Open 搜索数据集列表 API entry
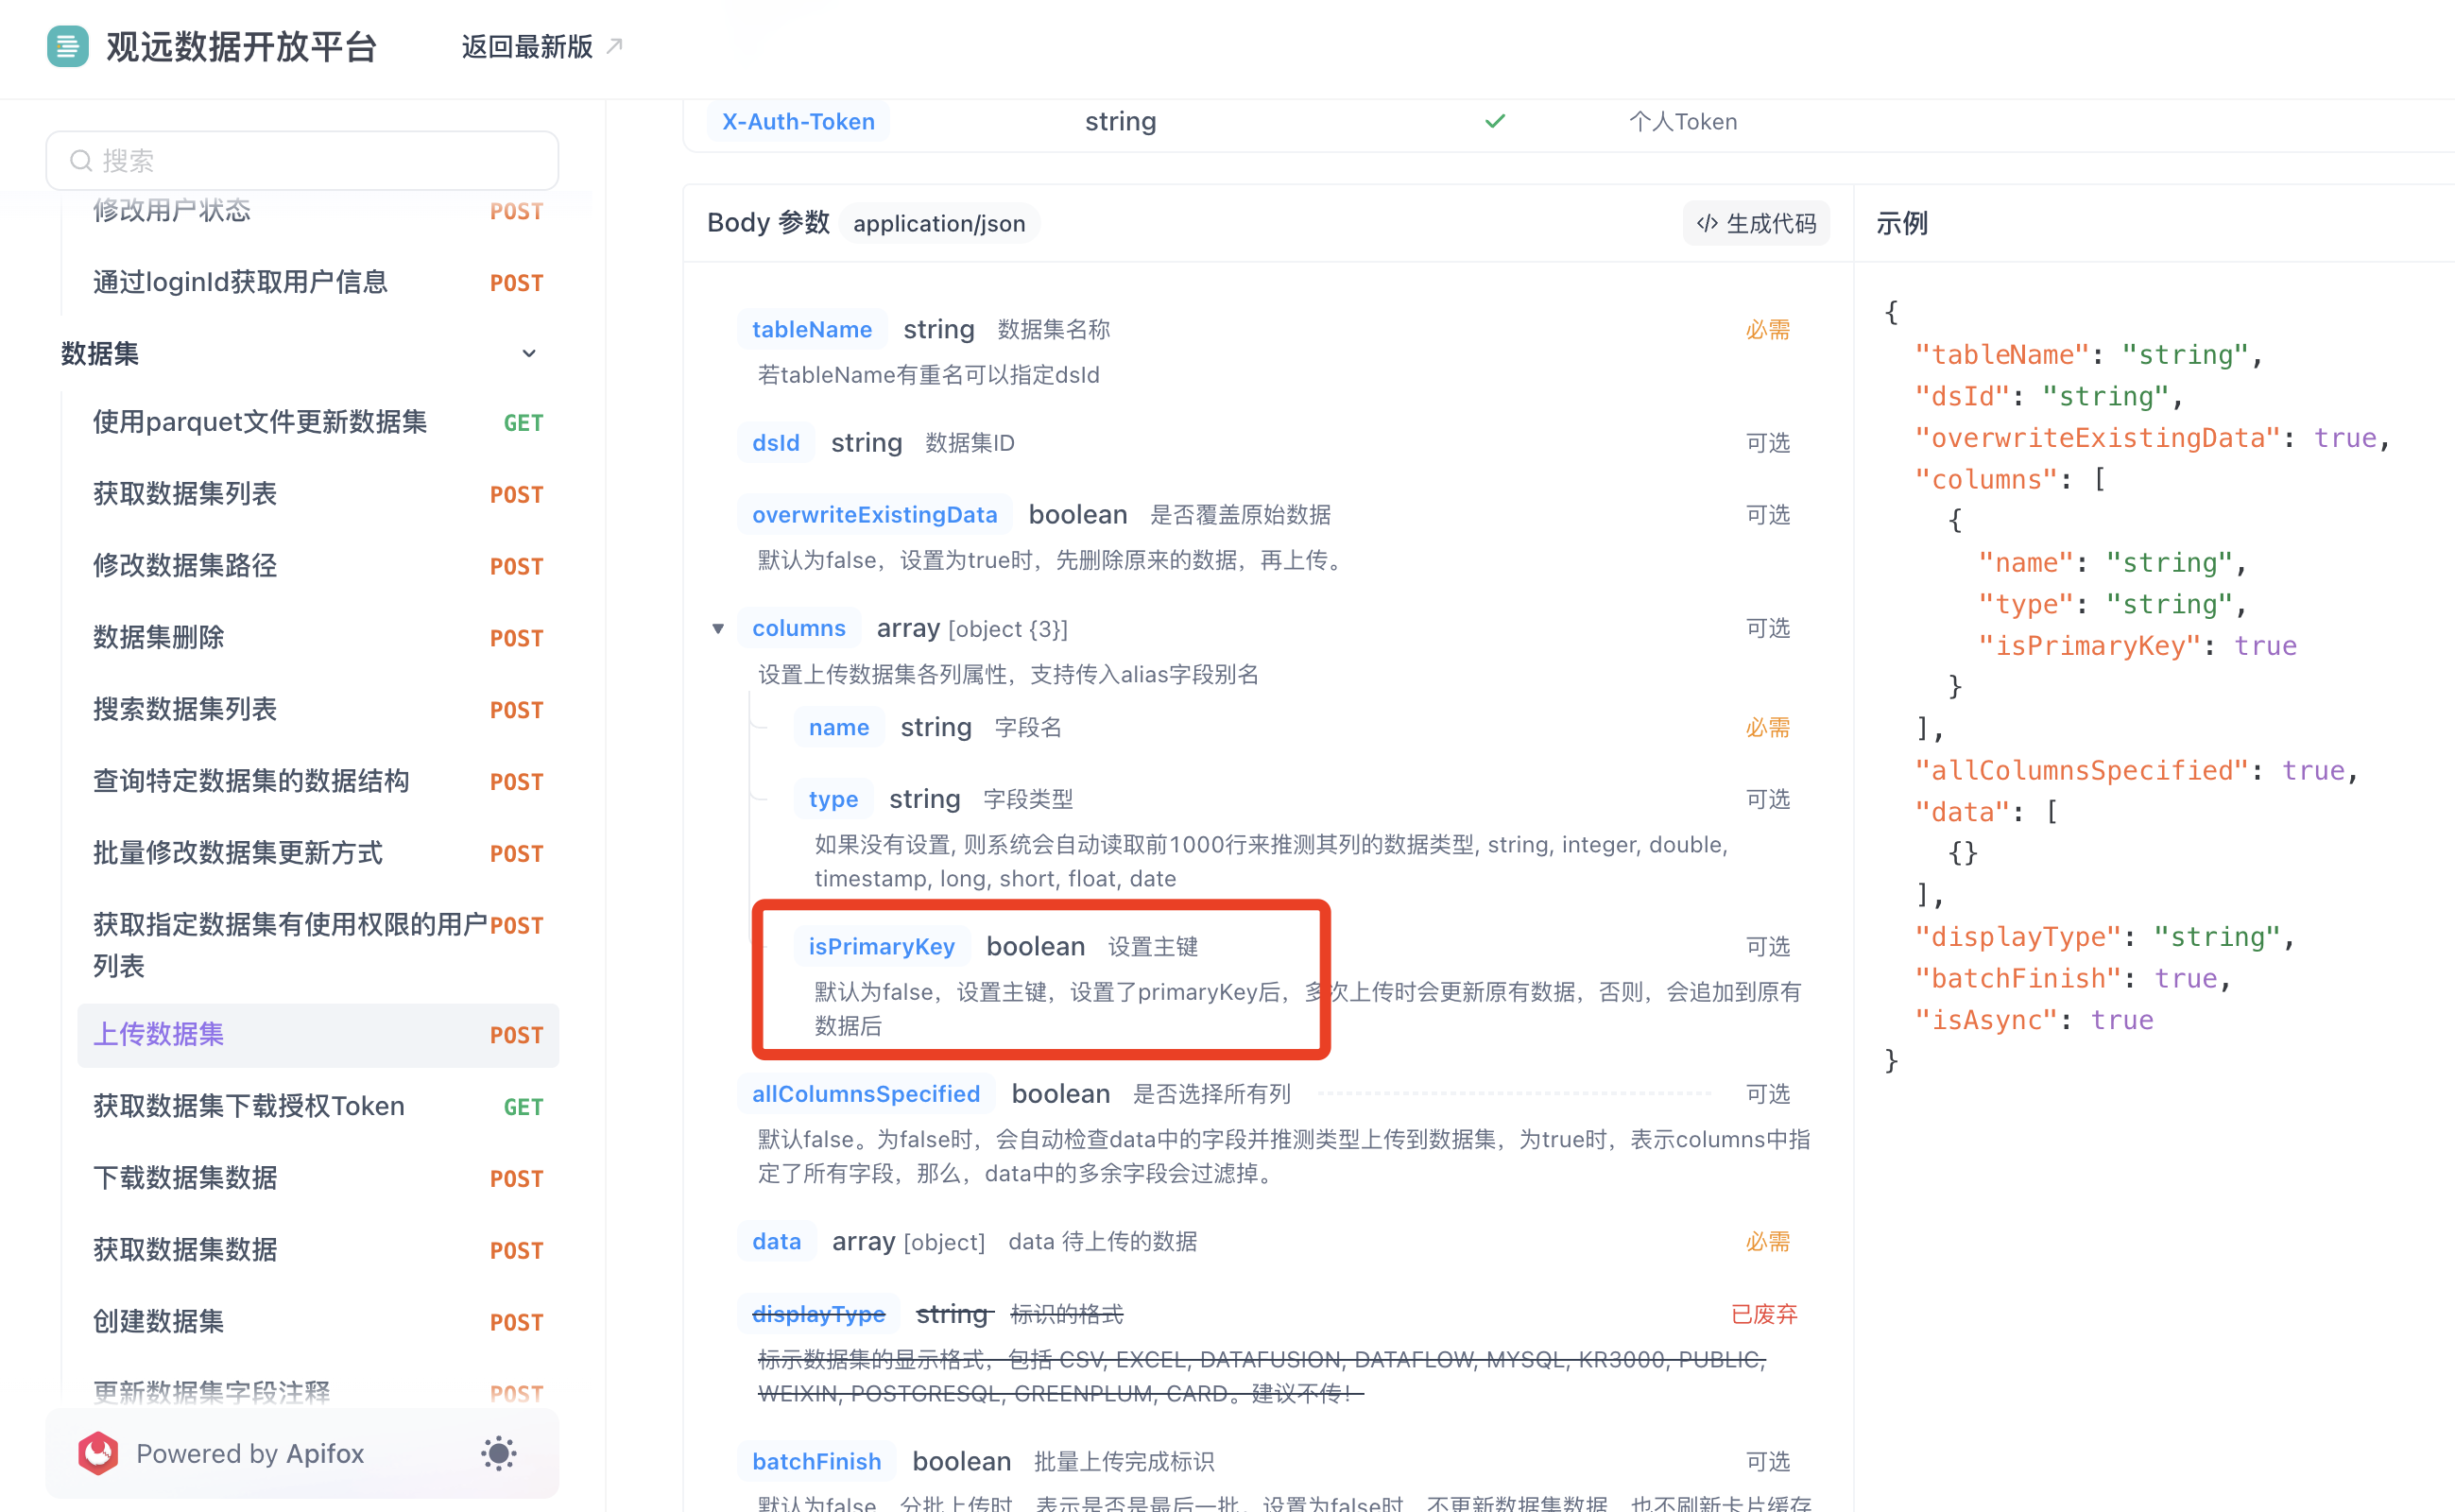This screenshot has width=2455, height=1512. (318, 710)
